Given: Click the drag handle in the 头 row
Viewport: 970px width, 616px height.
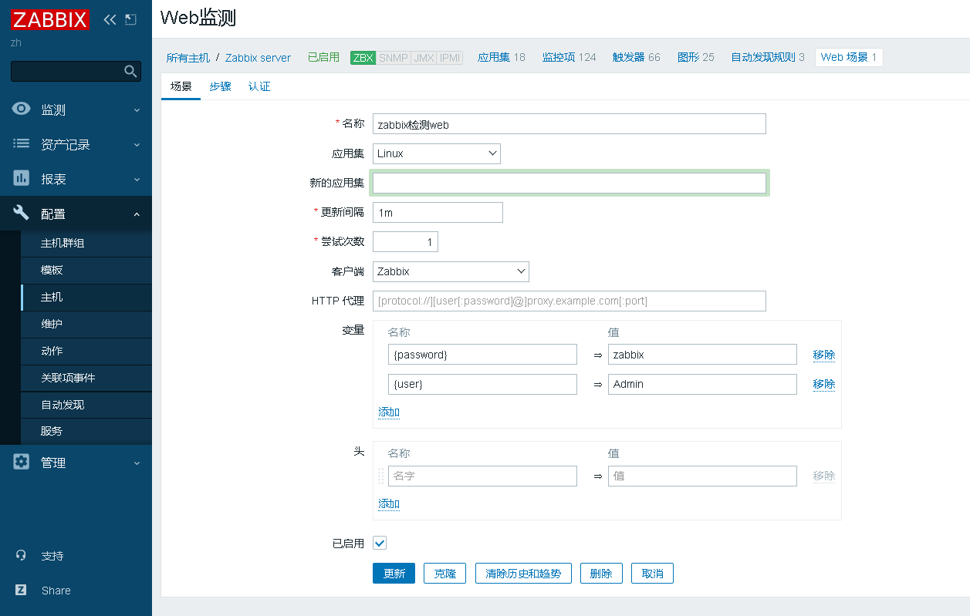Looking at the screenshot, I should [380, 476].
